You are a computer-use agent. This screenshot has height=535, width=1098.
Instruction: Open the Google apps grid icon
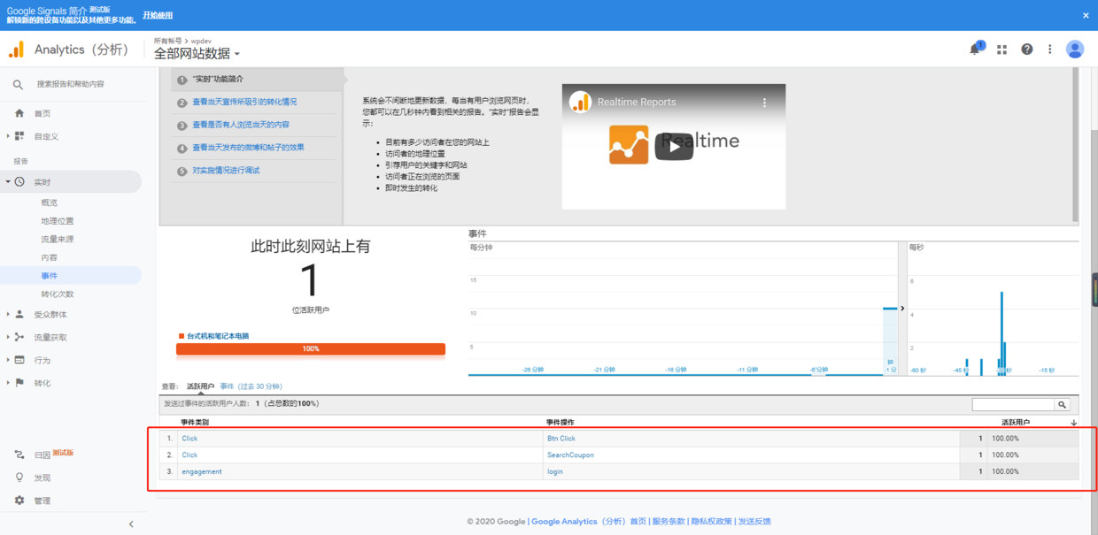[x=1001, y=50]
